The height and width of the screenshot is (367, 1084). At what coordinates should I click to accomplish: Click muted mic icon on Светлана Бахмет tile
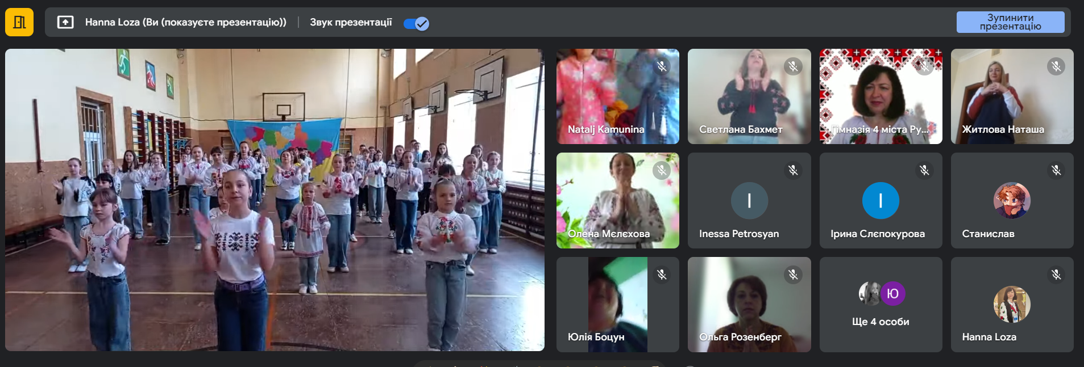793,66
